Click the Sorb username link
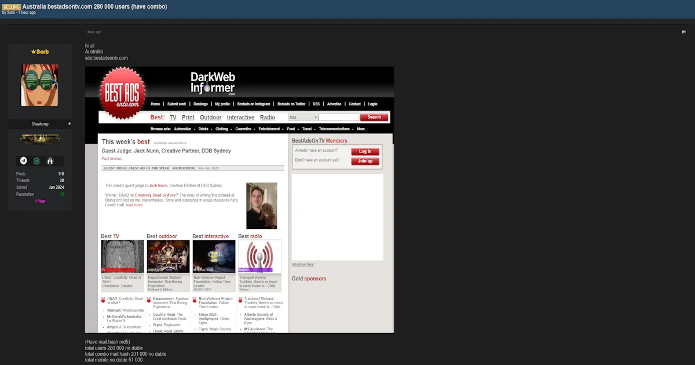Screen dimensions: 695x365 point(42,52)
